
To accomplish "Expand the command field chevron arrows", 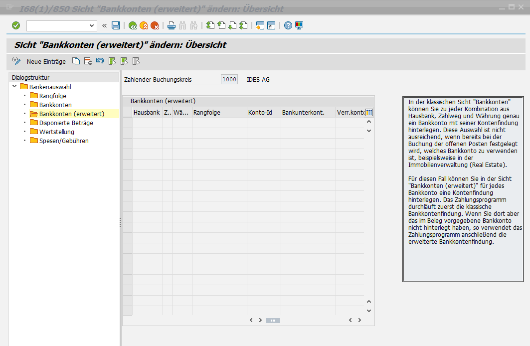I will click(x=104, y=25).
